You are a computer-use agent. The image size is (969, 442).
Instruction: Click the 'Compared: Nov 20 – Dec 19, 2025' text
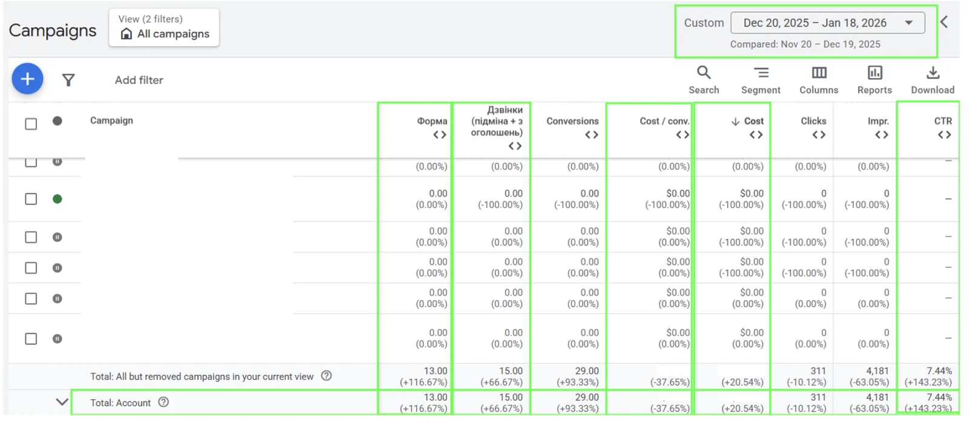tap(805, 44)
